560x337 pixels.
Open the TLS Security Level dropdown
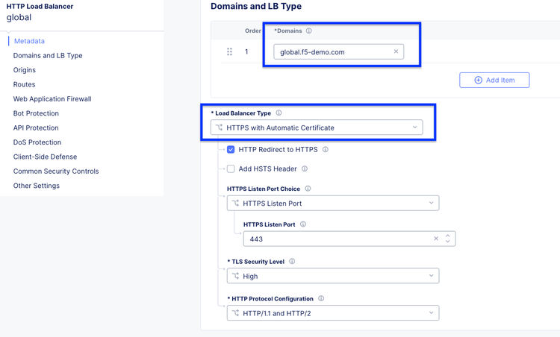tap(332, 276)
